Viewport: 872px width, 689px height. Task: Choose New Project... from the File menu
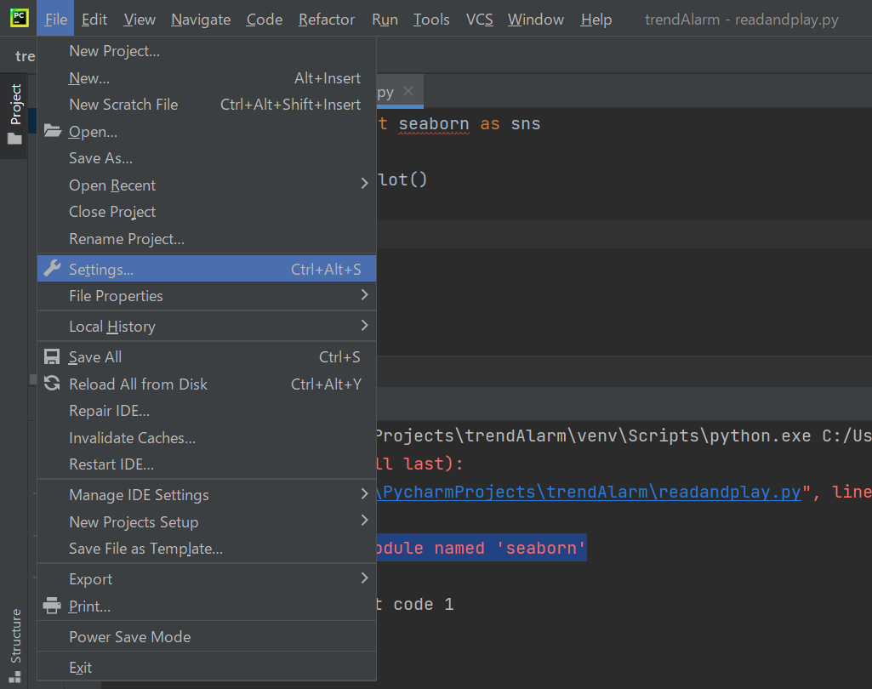tap(207, 50)
